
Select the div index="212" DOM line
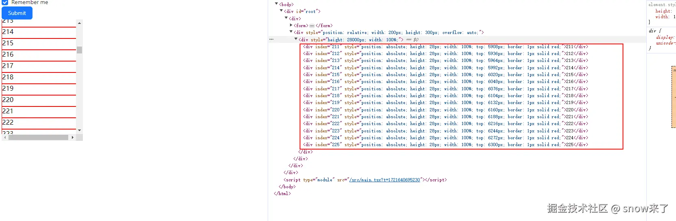445,53
